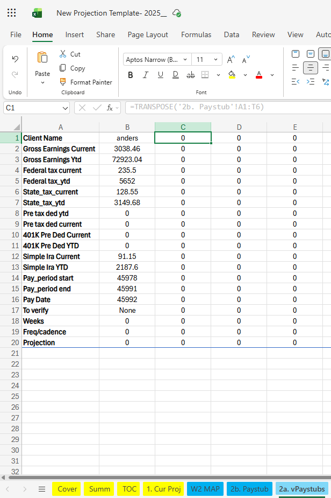
Task: Go to the Cover sheet
Action: [x=67, y=489]
